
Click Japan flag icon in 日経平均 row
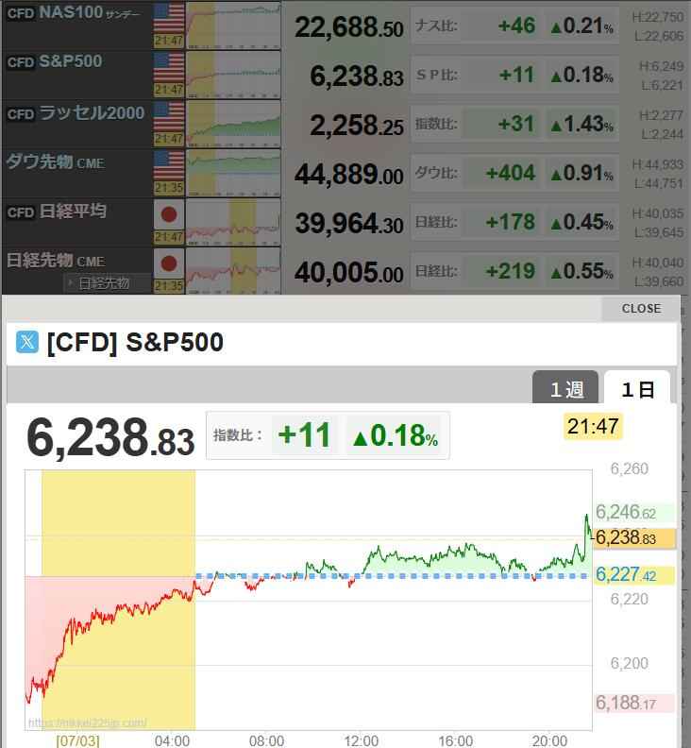(169, 214)
